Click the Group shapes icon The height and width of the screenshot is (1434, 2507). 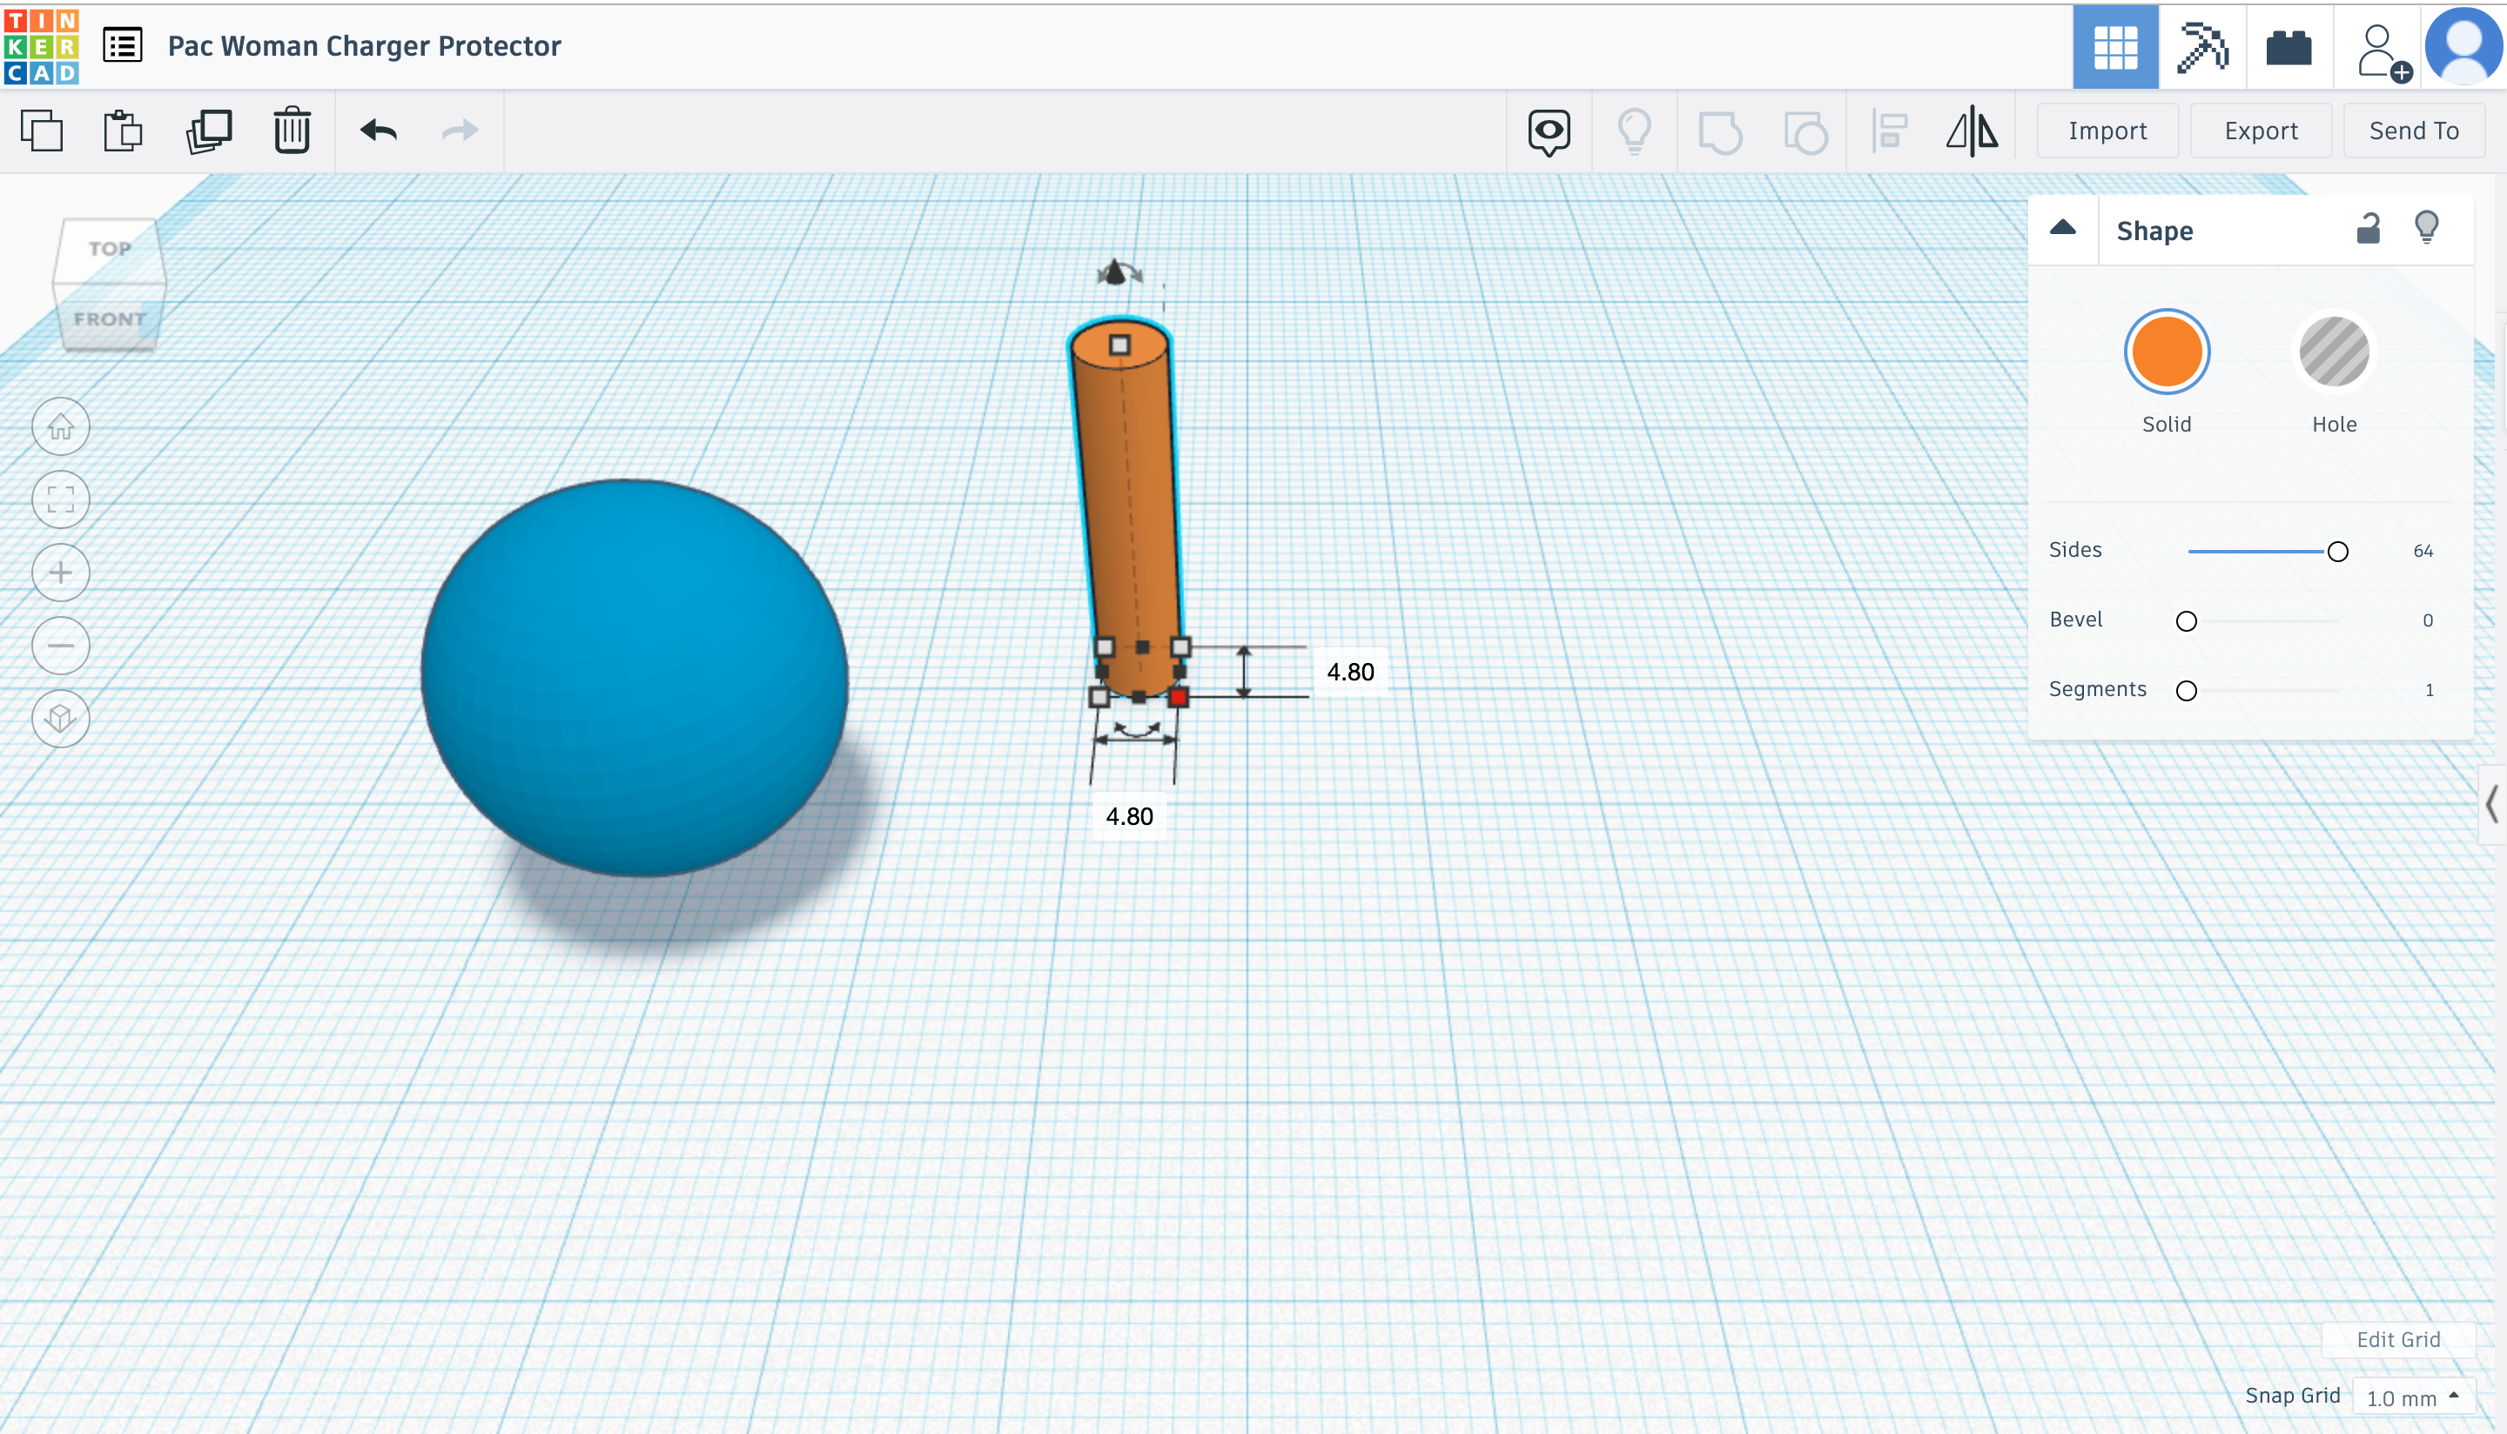click(1722, 129)
